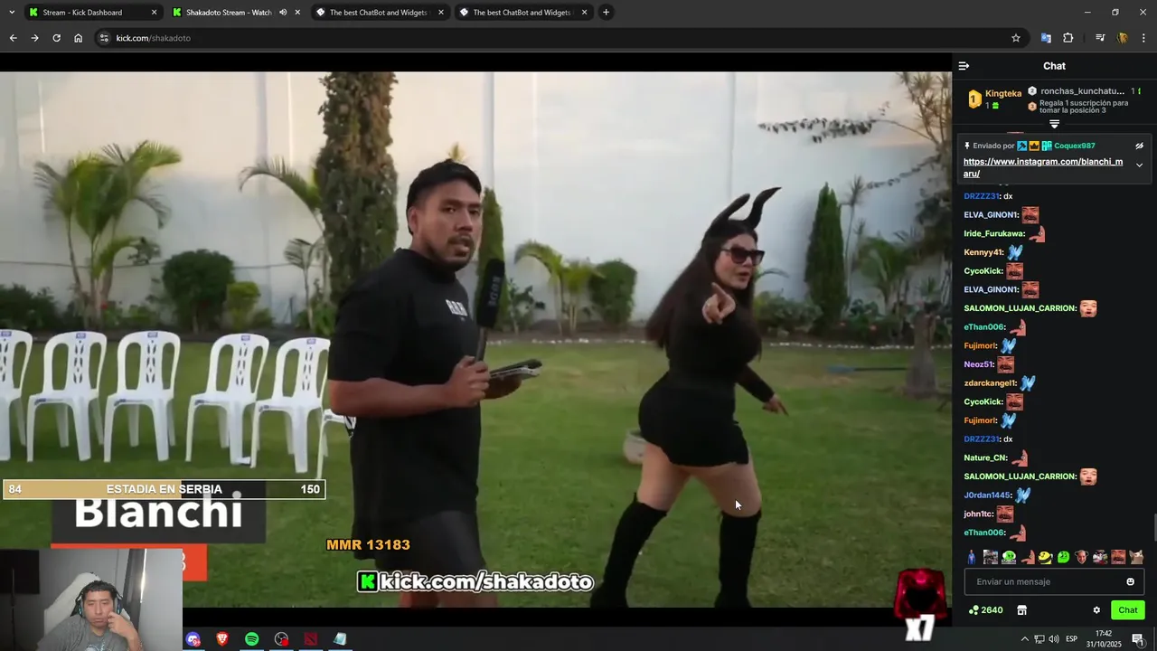Send message with the green Chat button
1157x651 pixels.
(1128, 610)
